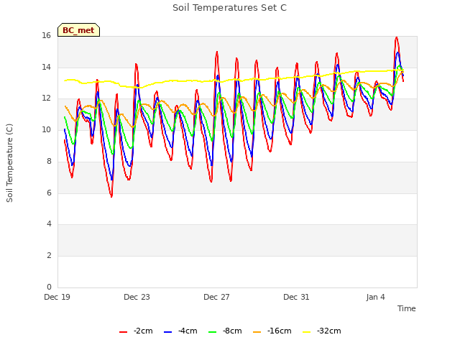Click the 14 y-axis tick label
This screenshot has width=460, height=345.
[46, 67]
